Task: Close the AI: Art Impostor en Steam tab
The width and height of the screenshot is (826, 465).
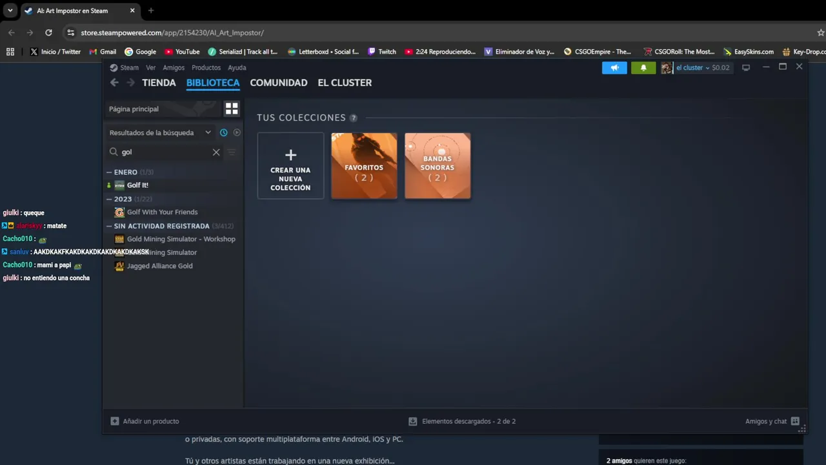Action: click(x=132, y=11)
